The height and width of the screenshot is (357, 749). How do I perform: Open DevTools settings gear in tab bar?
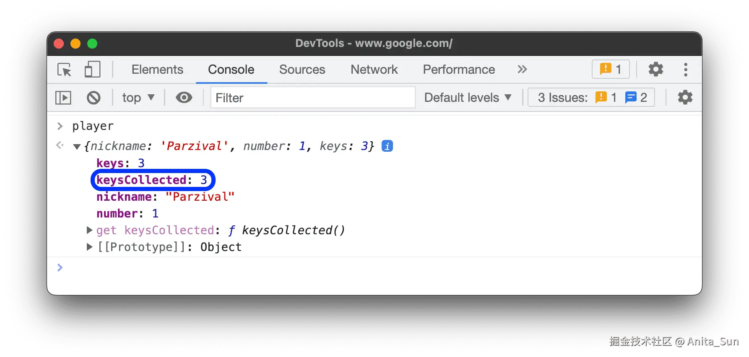[x=655, y=70]
